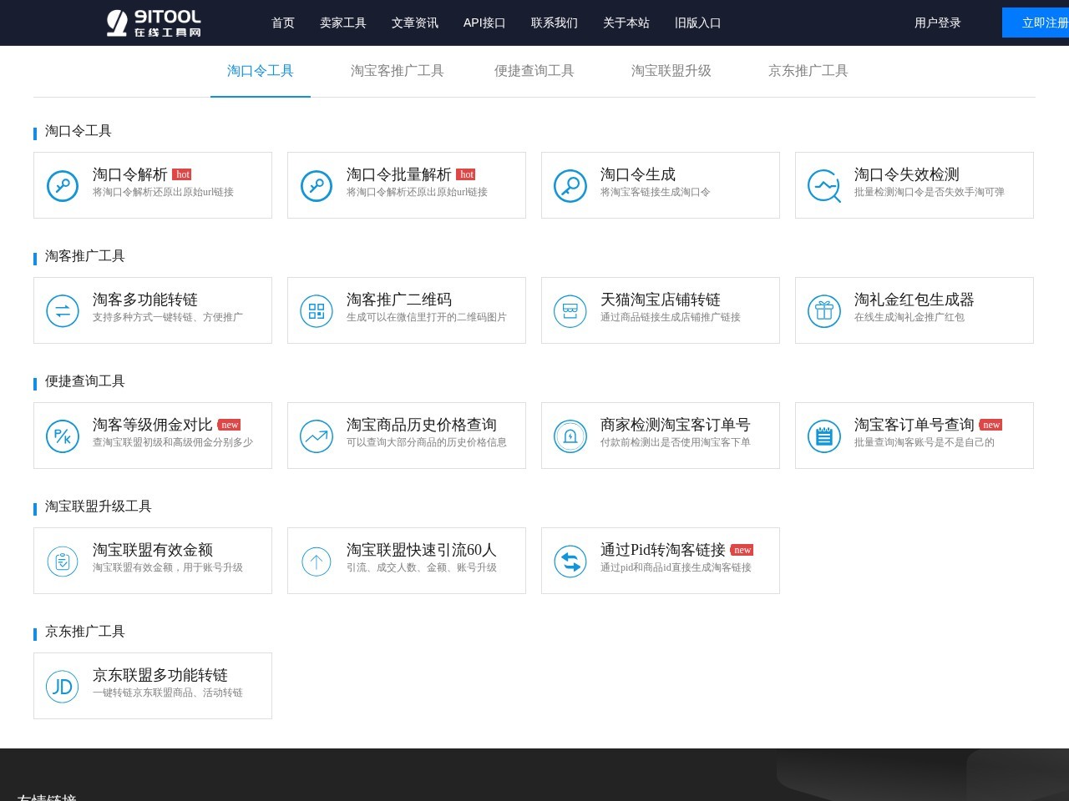Open 淘客推广二维码 QR-code icon
The height and width of the screenshot is (801, 1069).
316,310
